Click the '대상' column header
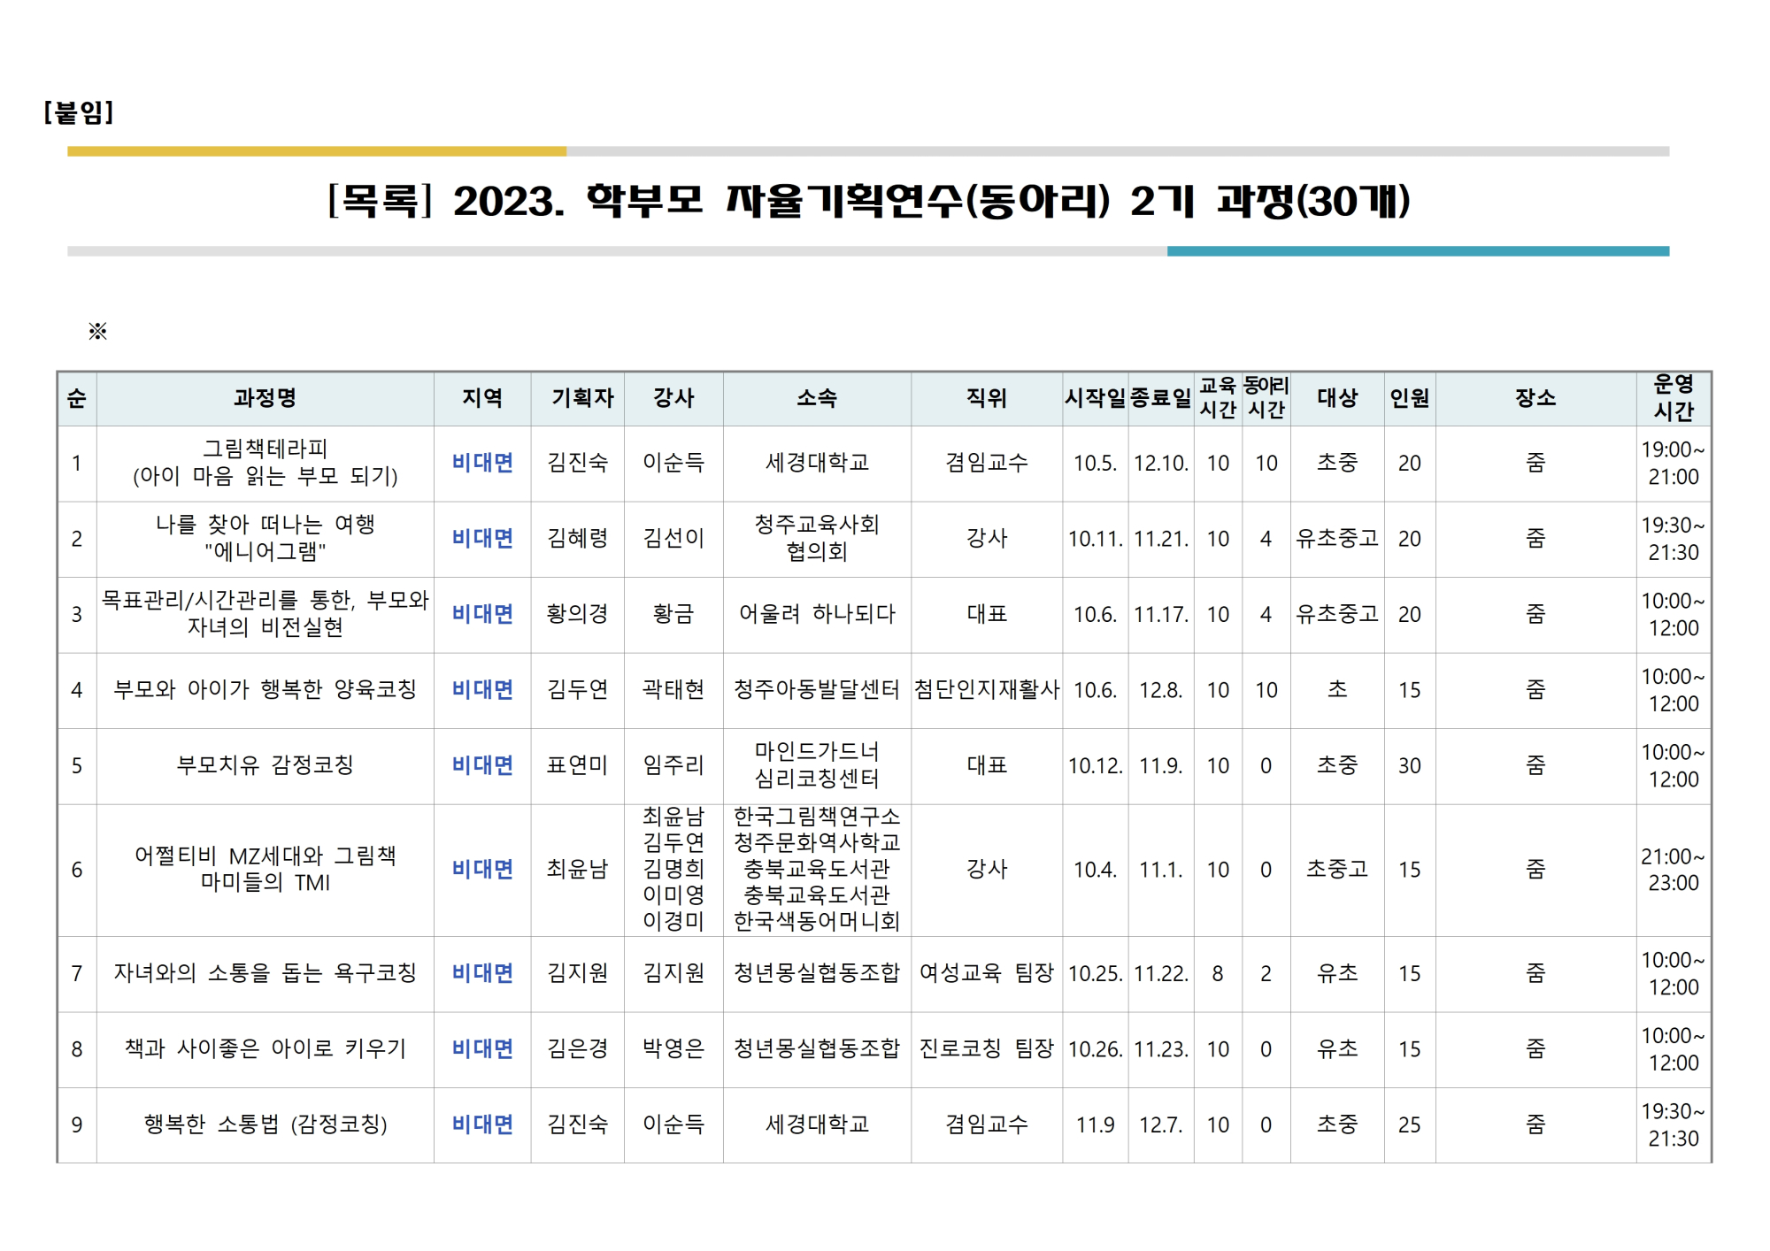This screenshot has height=1251, width=1770. pyautogui.click(x=1337, y=398)
